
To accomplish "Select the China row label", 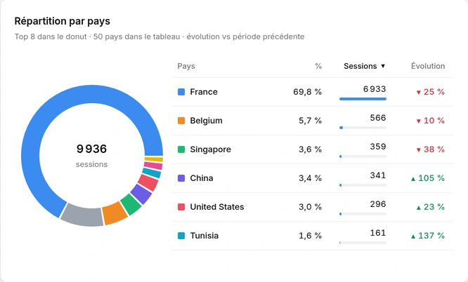I will pos(202,178).
